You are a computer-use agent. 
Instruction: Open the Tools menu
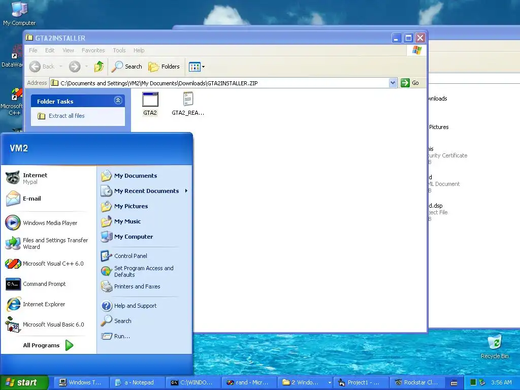(119, 50)
